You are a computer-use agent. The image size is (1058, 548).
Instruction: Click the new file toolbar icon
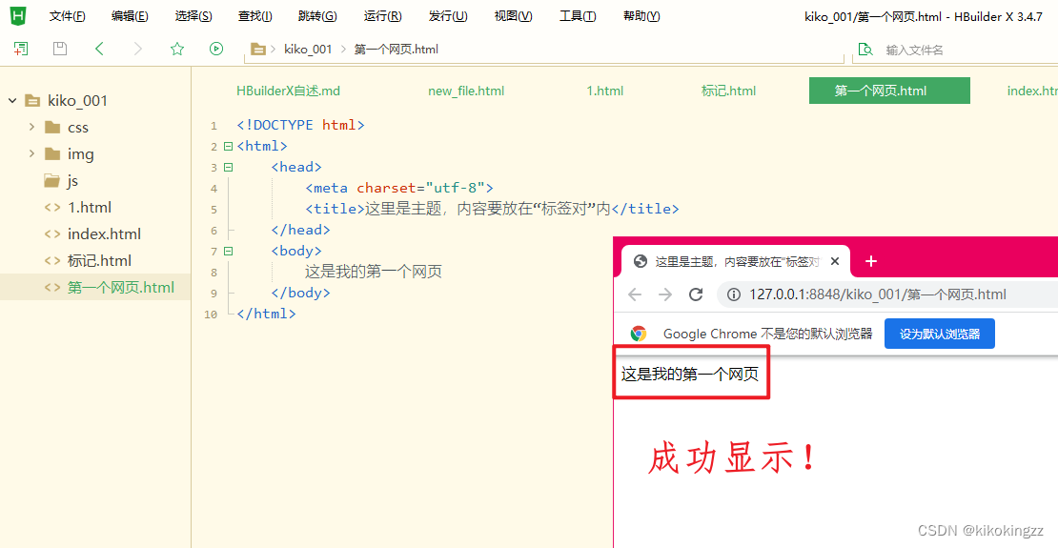coord(21,49)
